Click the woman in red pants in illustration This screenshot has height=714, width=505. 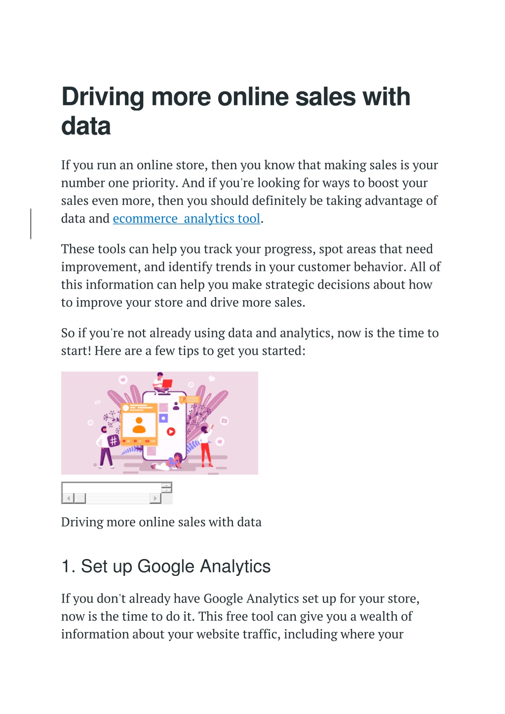tap(206, 447)
